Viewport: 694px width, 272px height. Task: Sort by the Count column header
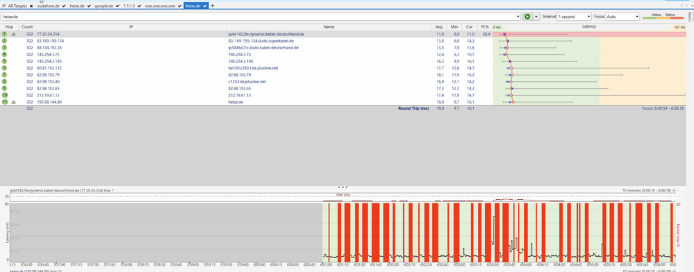[x=27, y=27]
